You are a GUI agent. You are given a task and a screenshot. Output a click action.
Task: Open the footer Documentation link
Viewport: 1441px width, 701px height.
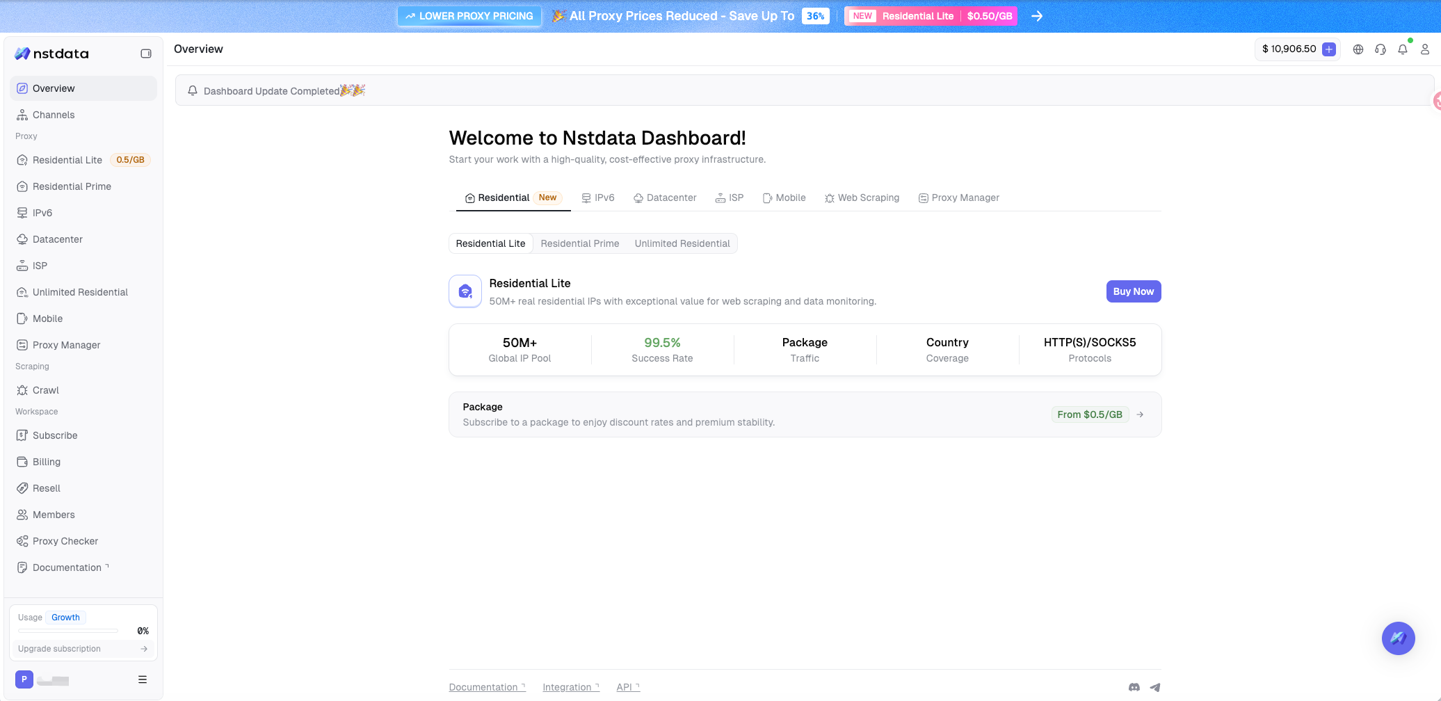[x=487, y=687]
